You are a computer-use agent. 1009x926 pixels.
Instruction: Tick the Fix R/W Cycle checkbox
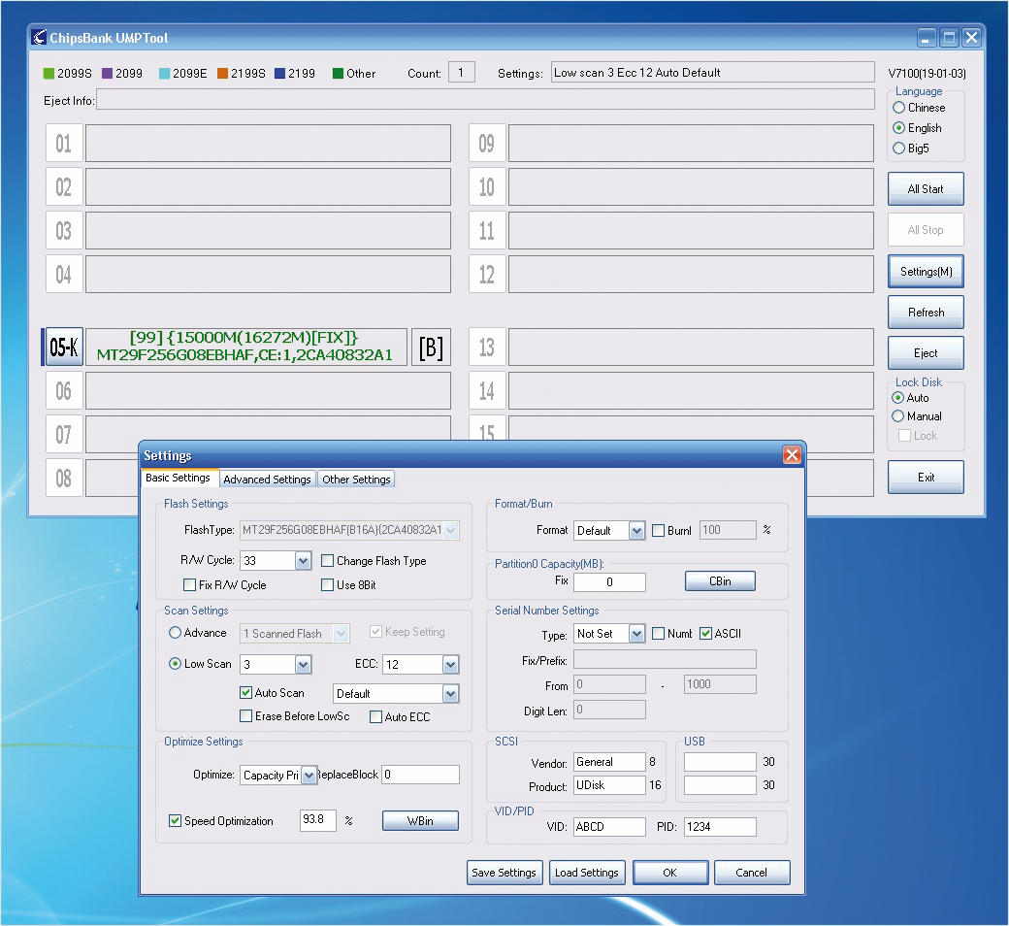190,585
